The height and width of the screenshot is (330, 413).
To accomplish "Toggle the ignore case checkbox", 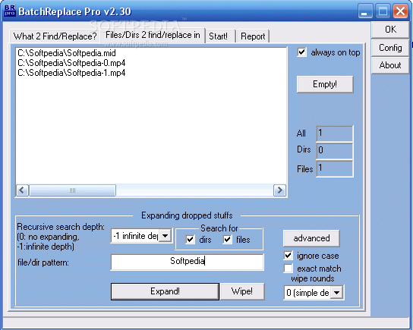I will click(x=288, y=255).
